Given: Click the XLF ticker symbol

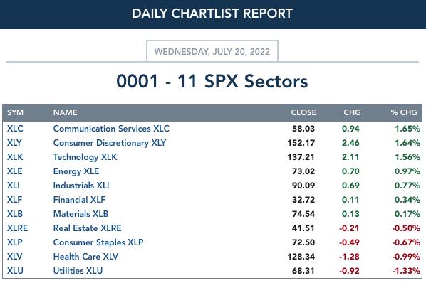Looking at the screenshot, I should (x=14, y=200).
